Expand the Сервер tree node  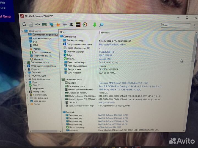tap(25, 69)
